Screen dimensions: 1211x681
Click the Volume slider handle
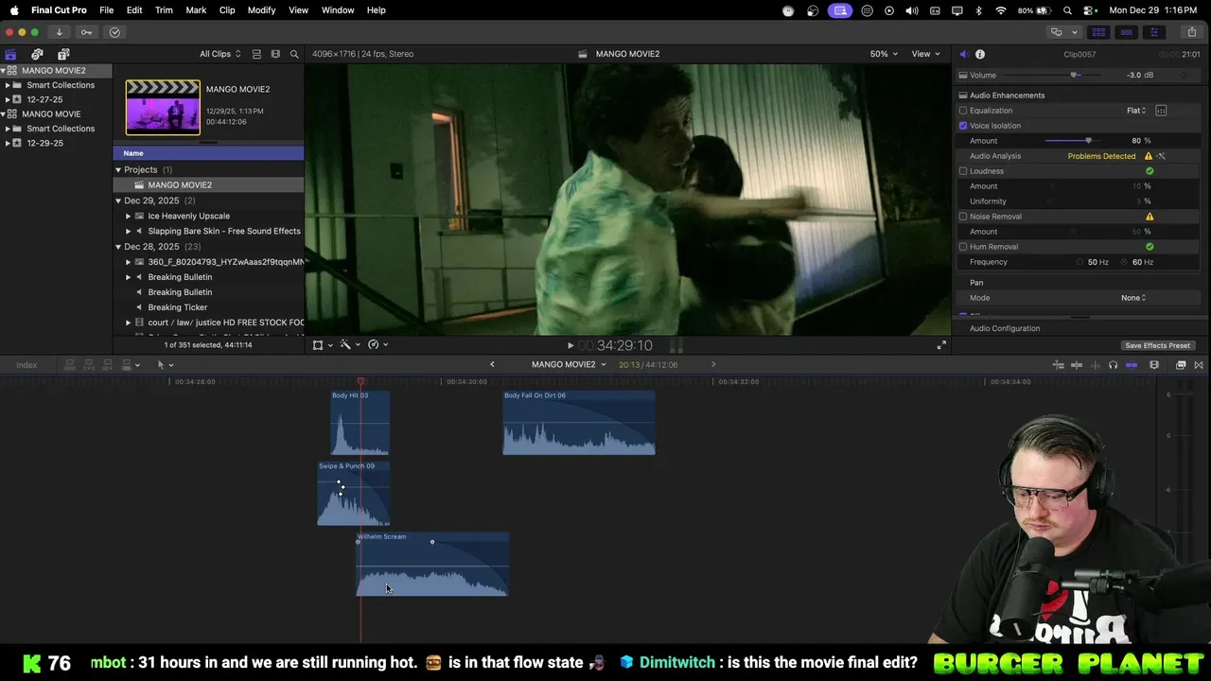(x=1074, y=76)
